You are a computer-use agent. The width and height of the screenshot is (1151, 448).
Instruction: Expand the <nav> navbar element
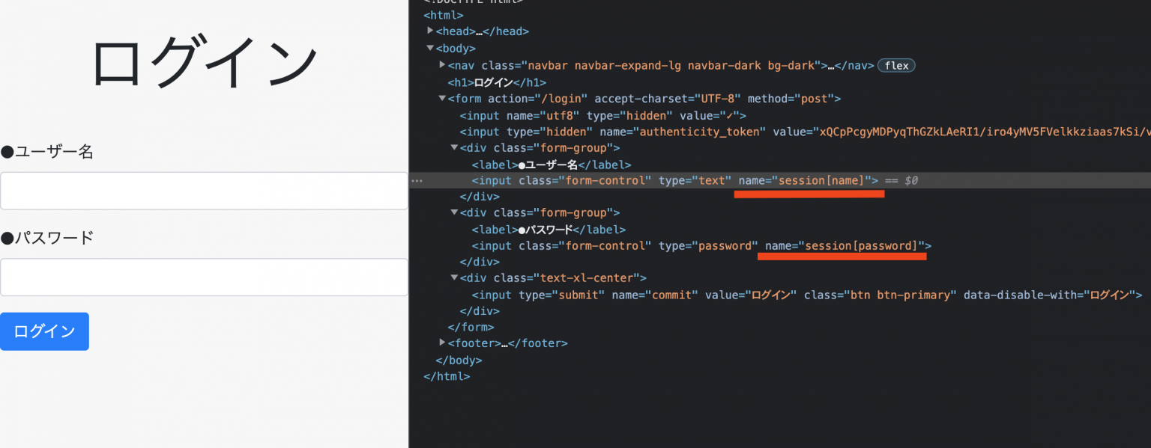[442, 65]
